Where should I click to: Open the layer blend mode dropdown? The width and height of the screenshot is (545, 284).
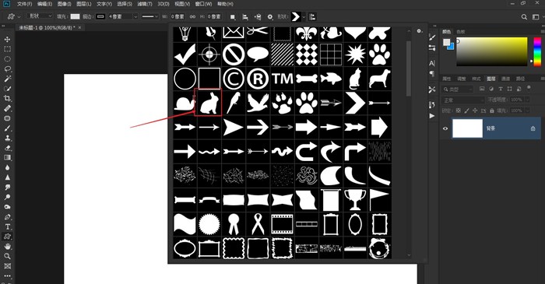pos(463,100)
